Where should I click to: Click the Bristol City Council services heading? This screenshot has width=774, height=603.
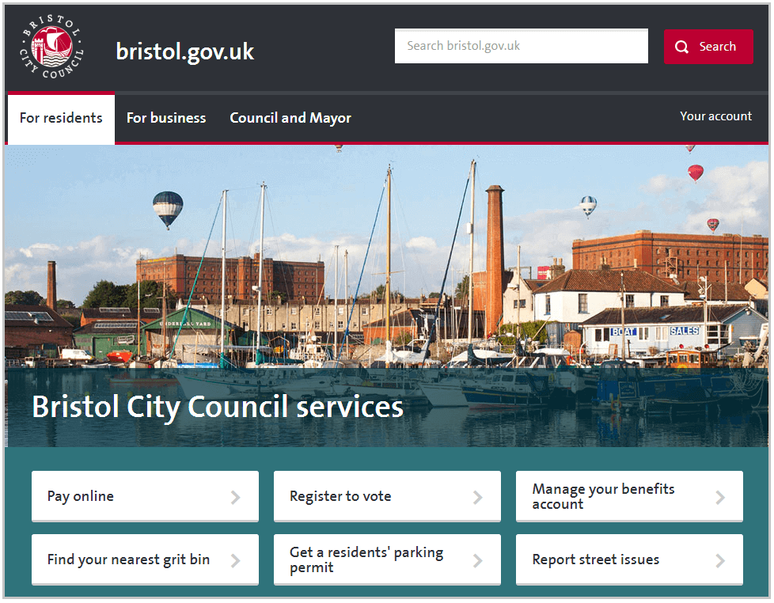click(x=218, y=408)
